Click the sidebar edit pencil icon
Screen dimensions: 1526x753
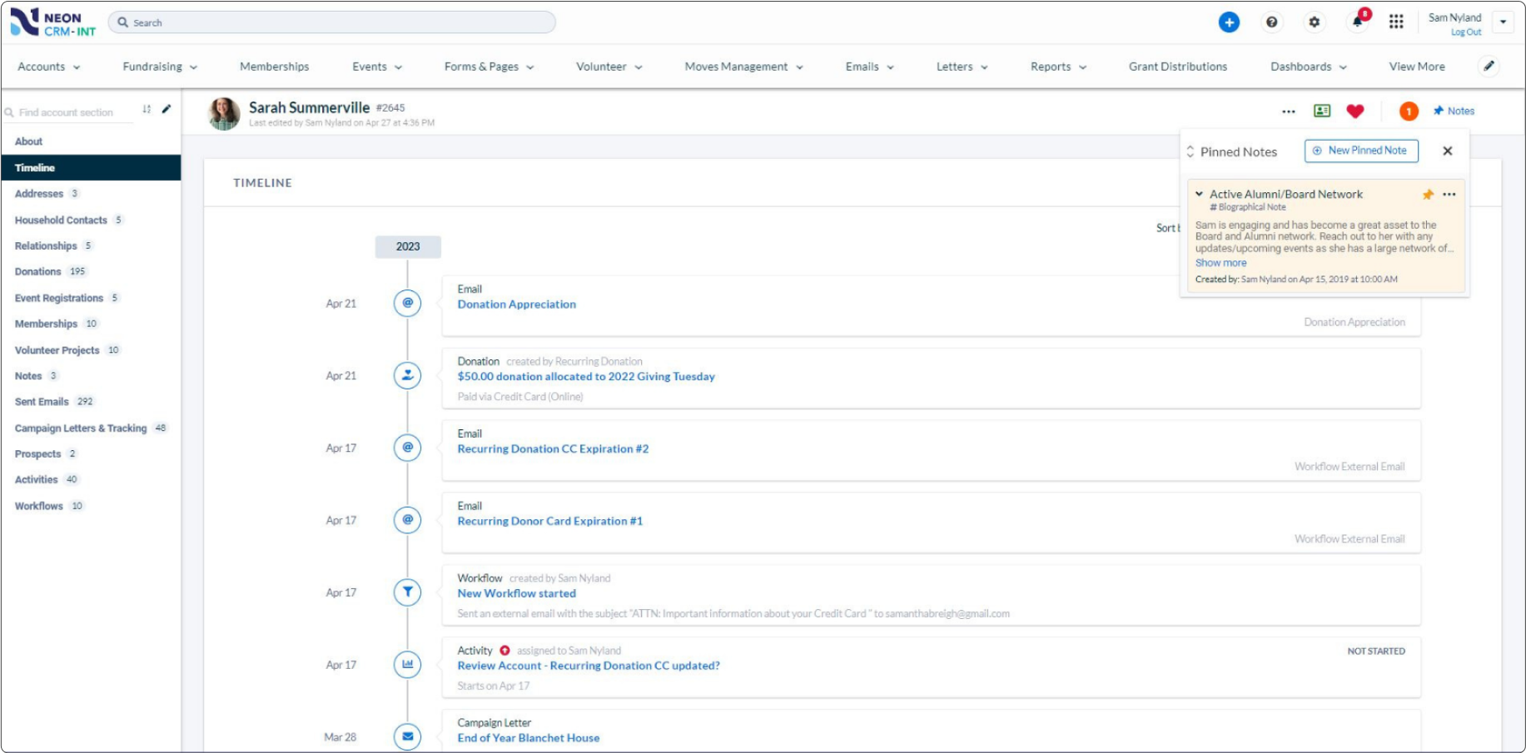click(x=167, y=109)
